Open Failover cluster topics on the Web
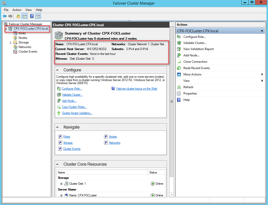Image resolution: width=268 pixels, height=205 pixels. (x=137, y=89)
